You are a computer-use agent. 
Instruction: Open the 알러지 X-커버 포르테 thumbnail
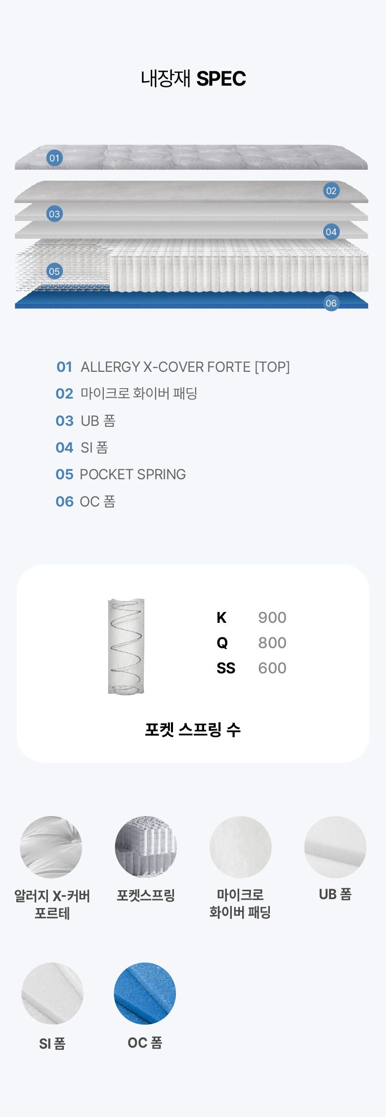point(51,847)
